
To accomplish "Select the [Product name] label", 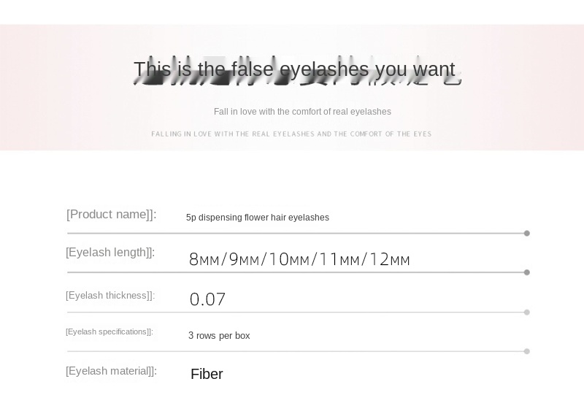I will (112, 215).
